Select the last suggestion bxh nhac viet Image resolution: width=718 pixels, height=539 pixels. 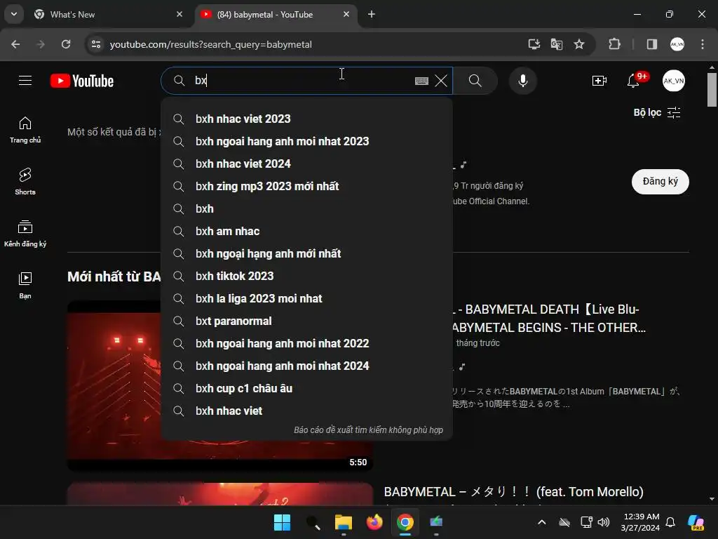(x=307, y=411)
